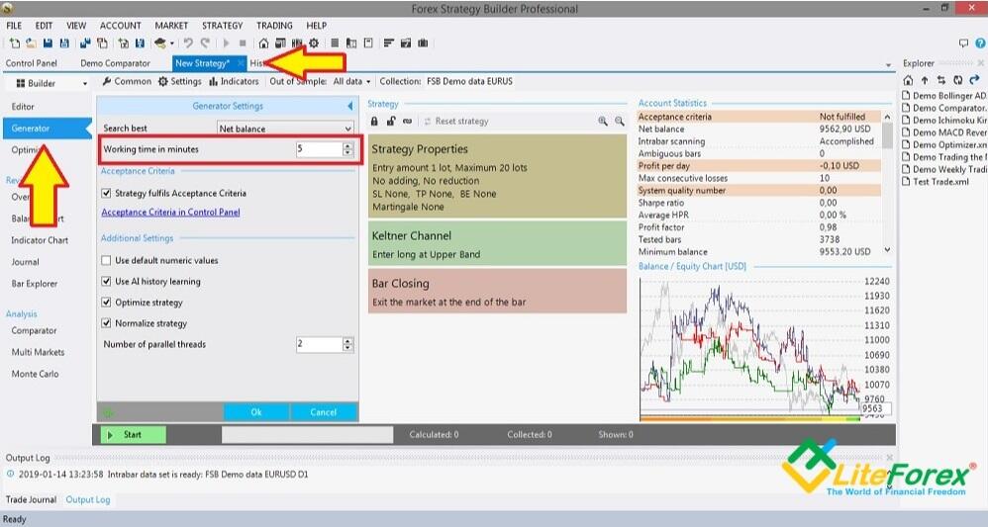Click the Help question mark icon

pyautogui.click(x=980, y=44)
